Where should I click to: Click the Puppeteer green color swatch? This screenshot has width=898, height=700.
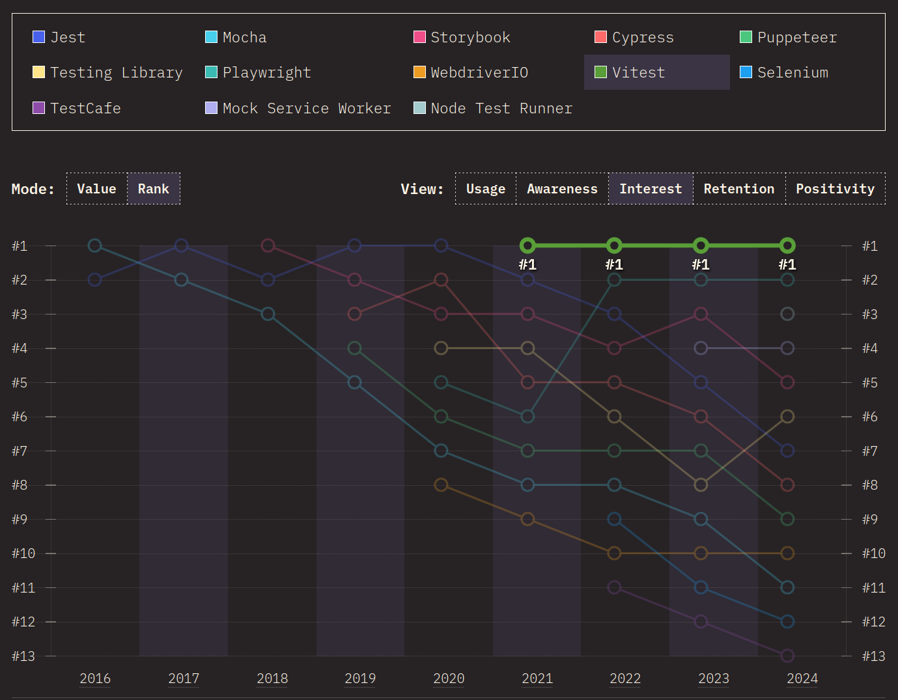tap(746, 37)
